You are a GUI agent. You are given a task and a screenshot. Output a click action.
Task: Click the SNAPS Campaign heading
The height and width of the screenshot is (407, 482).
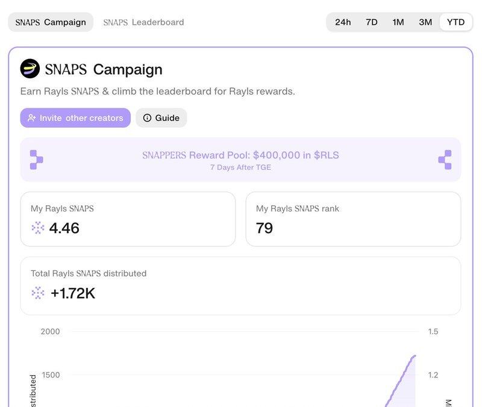point(104,69)
